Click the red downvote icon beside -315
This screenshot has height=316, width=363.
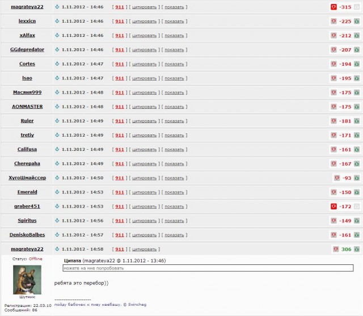[x=334, y=7]
